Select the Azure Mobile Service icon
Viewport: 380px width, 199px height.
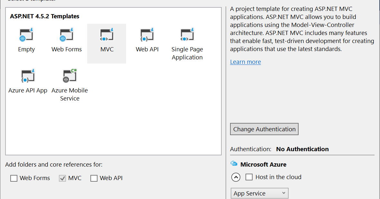70,76
